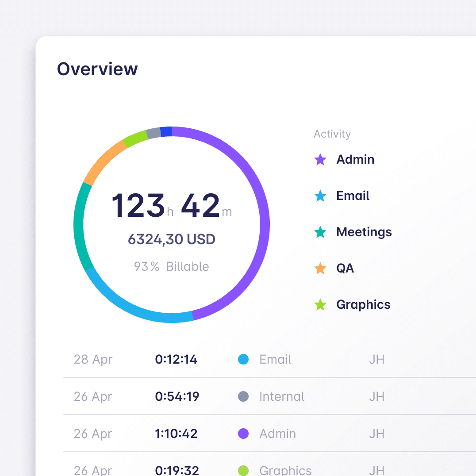Click the purple Admin star icon

320,160
